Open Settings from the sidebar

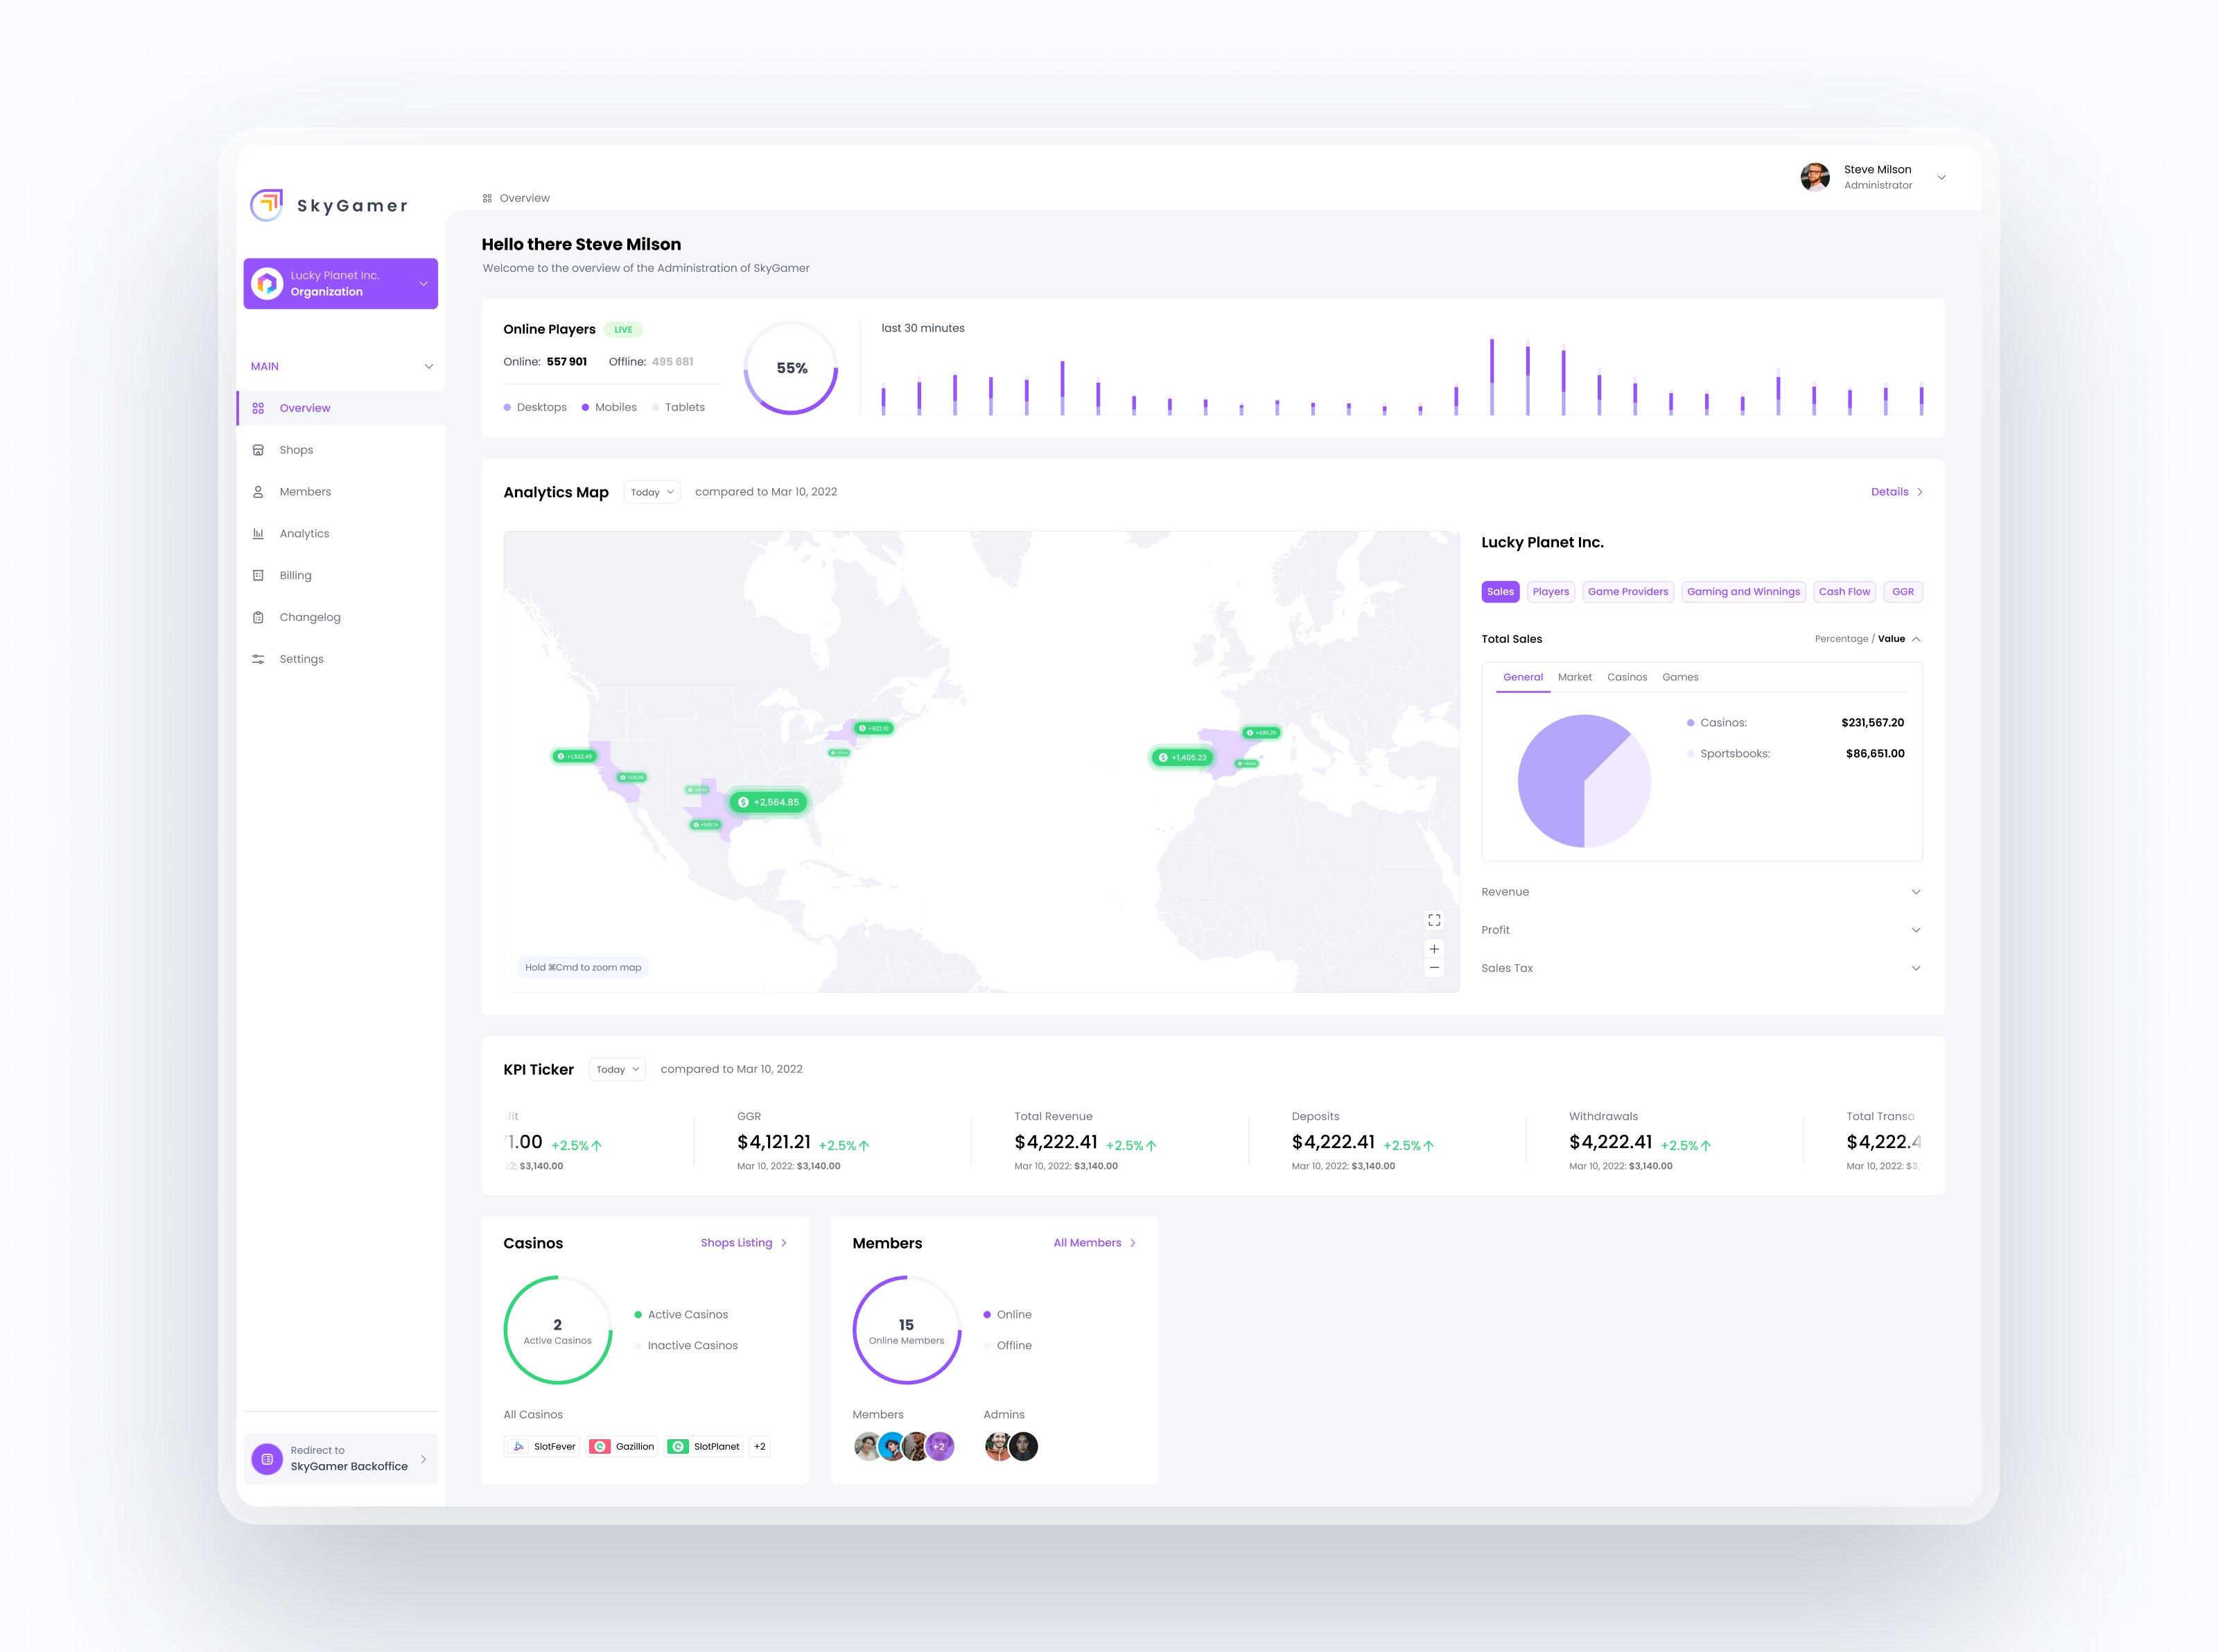pyautogui.click(x=301, y=658)
